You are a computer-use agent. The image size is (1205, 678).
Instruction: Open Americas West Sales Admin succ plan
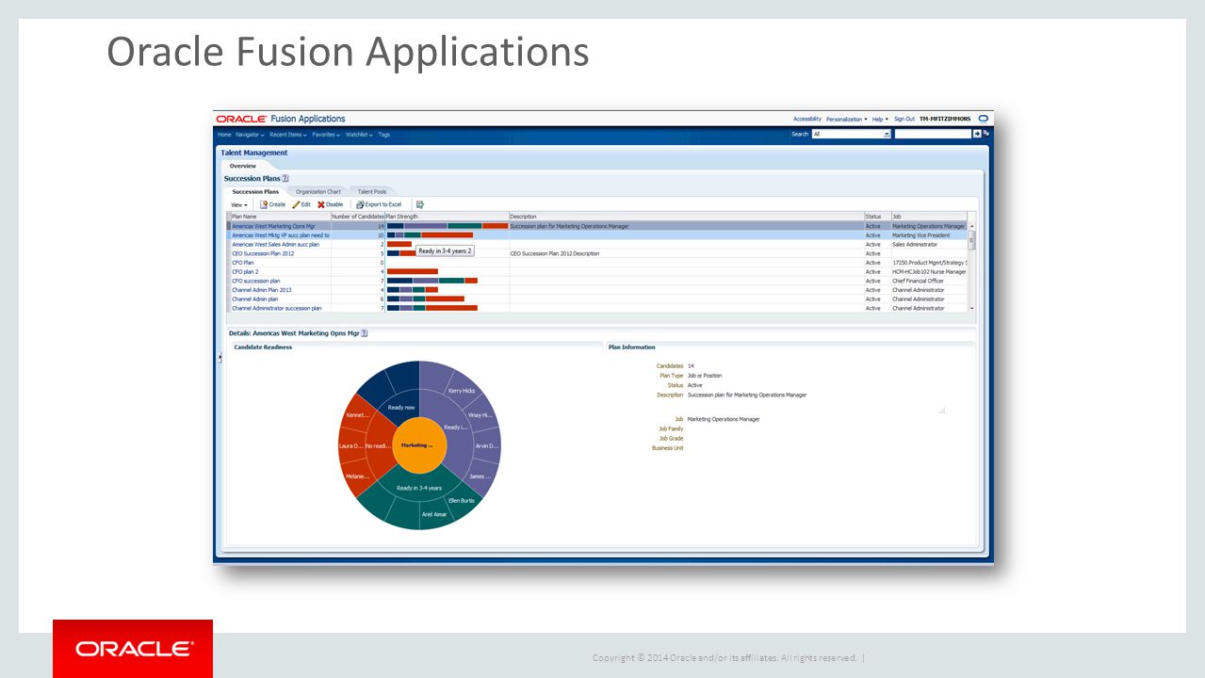[x=276, y=244]
